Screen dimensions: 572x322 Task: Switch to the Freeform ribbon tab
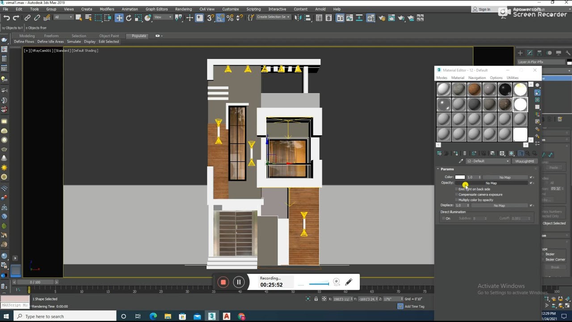[x=51, y=36]
